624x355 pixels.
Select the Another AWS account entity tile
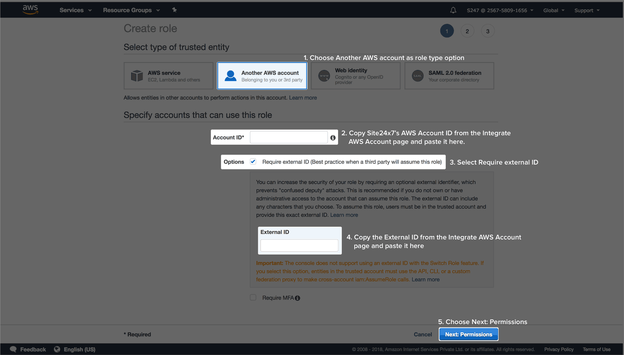262,76
